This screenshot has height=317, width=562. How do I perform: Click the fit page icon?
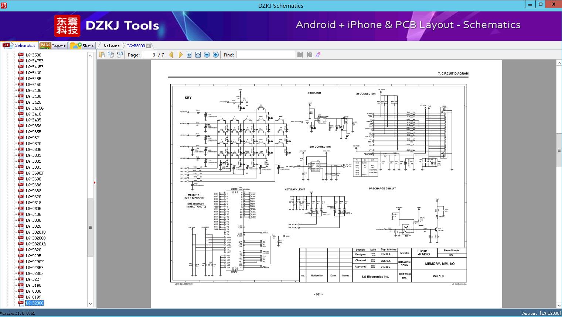pos(198,55)
